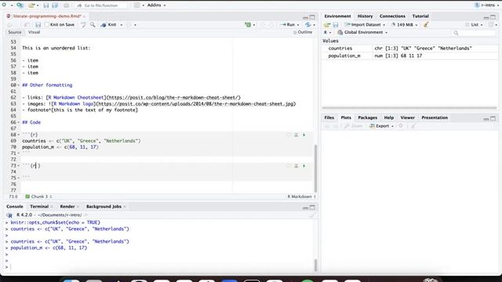Image resolution: width=502 pixels, height=282 pixels.
Task: Switch to Visual editing mode
Action: click(x=34, y=32)
